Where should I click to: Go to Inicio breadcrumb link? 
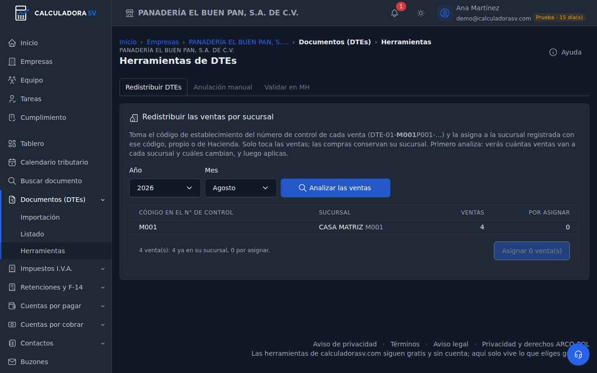pyautogui.click(x=128, y=42)
